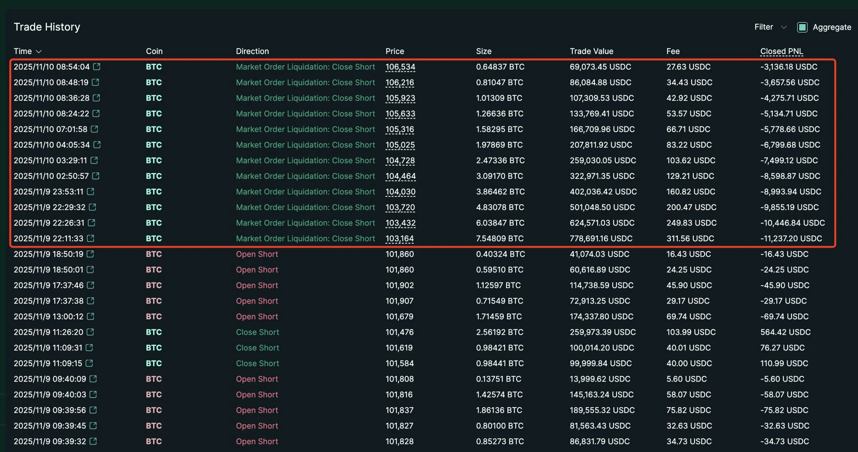
Task: Expand Filter options using chevron arrow
Action: 784,27
